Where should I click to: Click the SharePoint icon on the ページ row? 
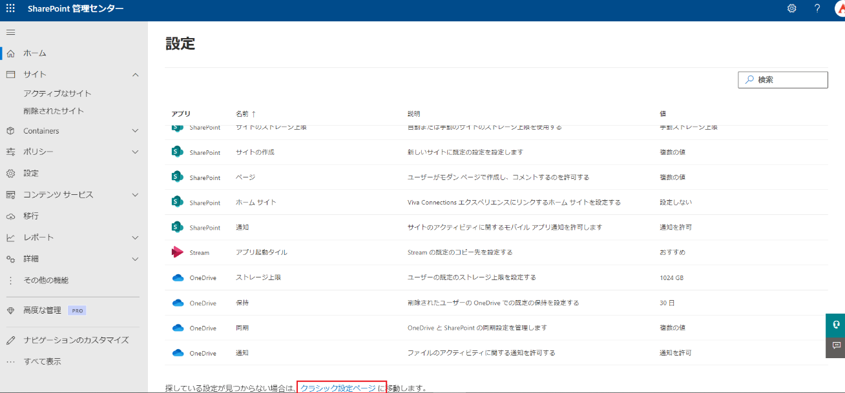(x=177, y=177)
